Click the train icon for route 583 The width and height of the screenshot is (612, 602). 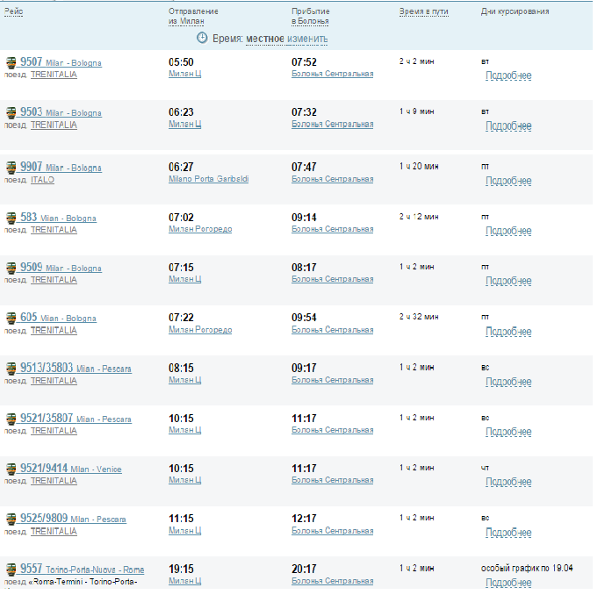point(11,218)
